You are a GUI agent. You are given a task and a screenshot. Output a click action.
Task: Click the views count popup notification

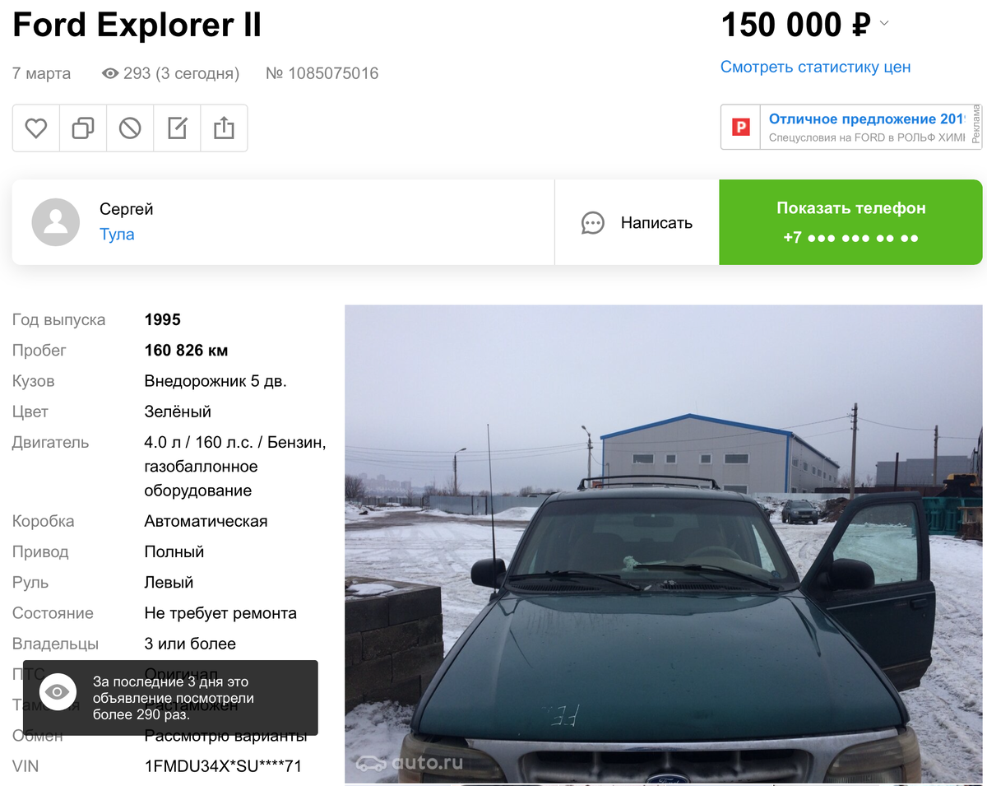(170, 698)
